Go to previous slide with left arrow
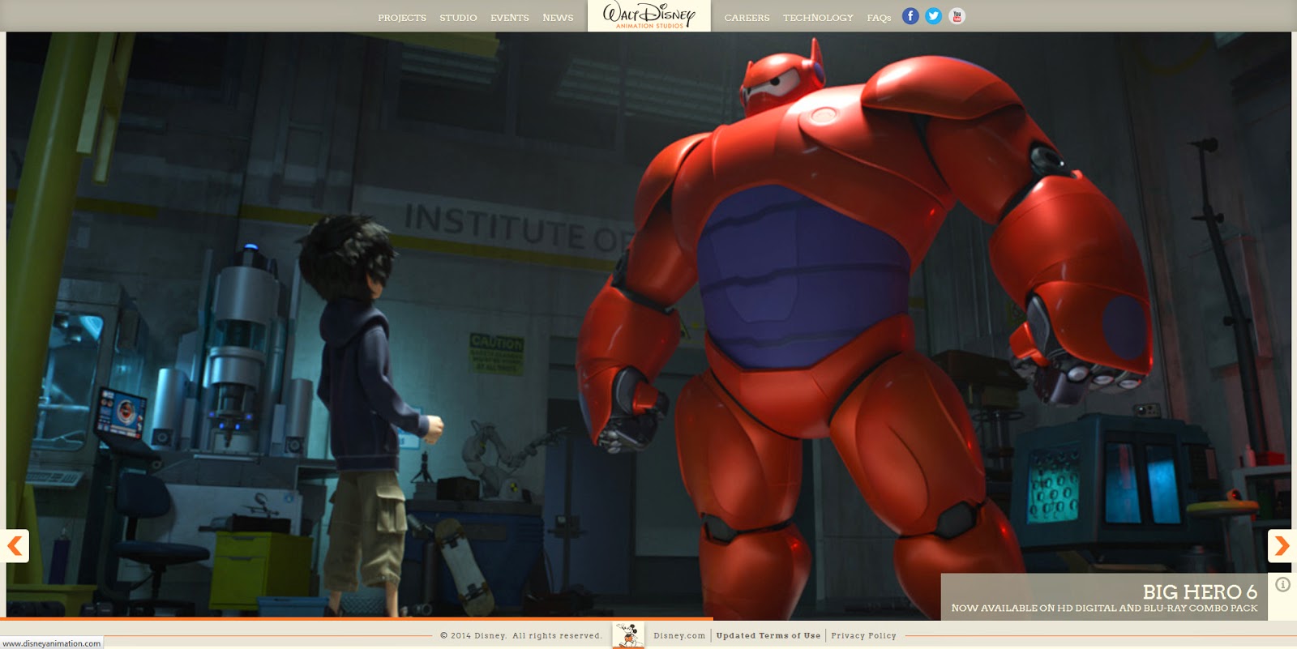 click(x=15, y=546)
